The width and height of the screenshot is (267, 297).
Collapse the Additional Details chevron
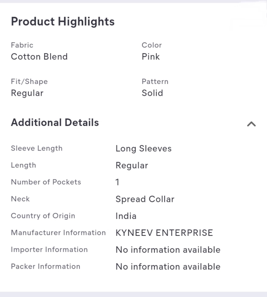point(251,124)
